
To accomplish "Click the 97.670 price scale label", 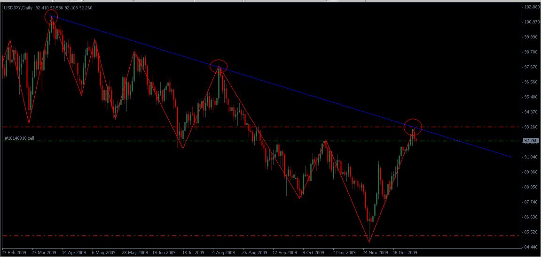I will (532, 67).
